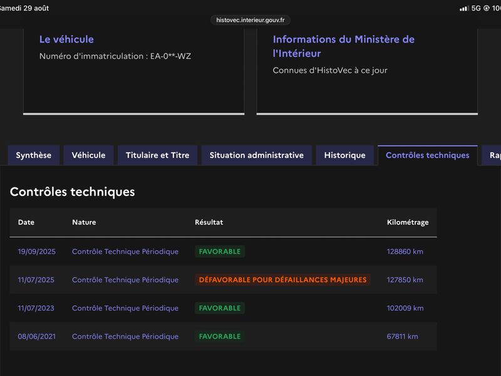Click the Le véhicule card heading
This screenshot has height=376, width=501.
click(x=66, y=39)
